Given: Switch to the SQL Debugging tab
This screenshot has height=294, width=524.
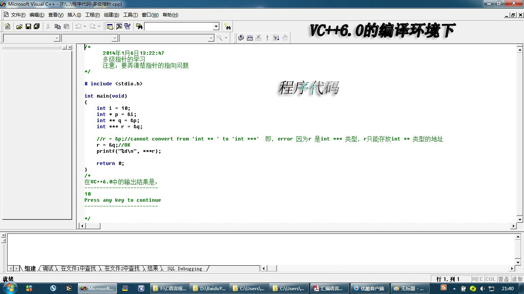Looking at the screenshot, I should coord(185,269).
